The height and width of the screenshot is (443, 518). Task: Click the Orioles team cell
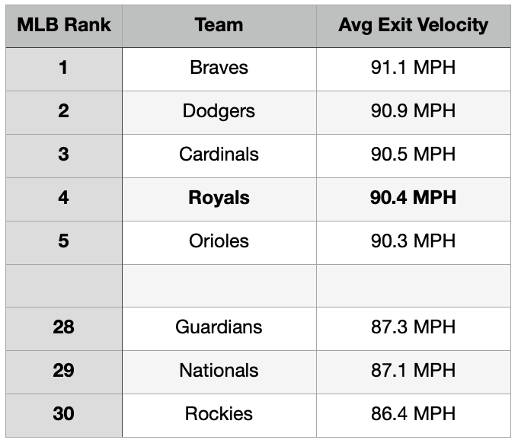coord(219,241)
